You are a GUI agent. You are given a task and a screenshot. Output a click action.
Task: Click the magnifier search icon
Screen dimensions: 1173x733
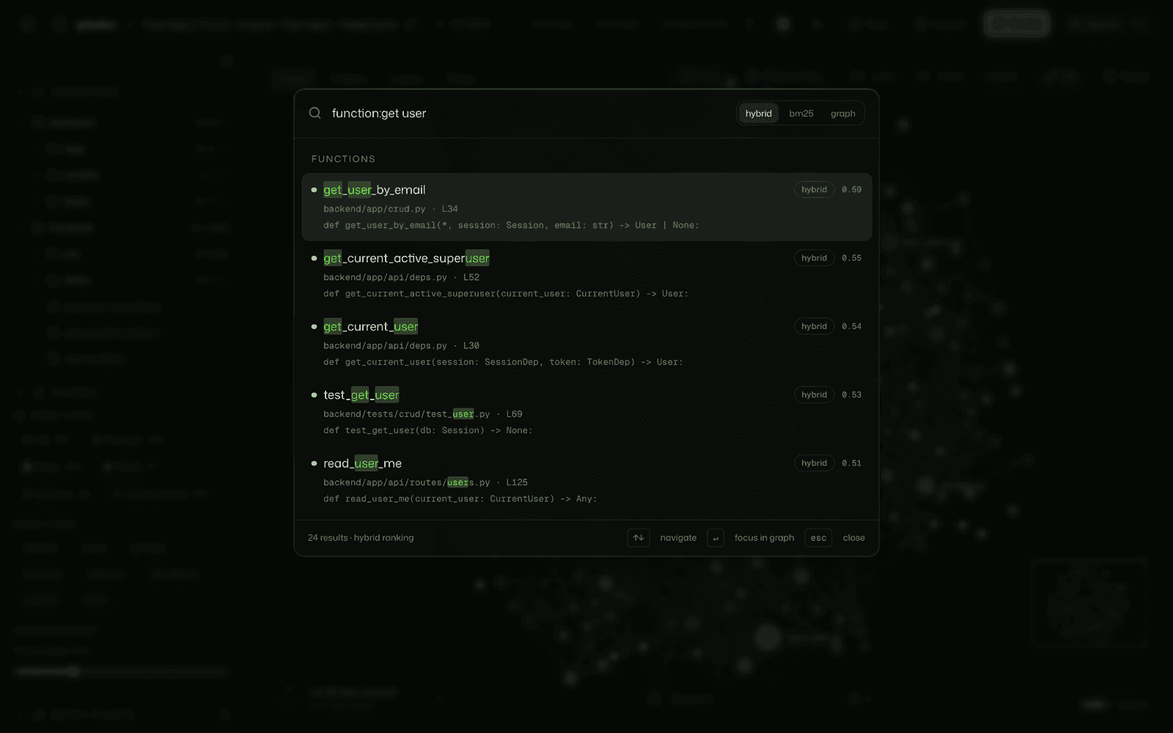point(315,113)
